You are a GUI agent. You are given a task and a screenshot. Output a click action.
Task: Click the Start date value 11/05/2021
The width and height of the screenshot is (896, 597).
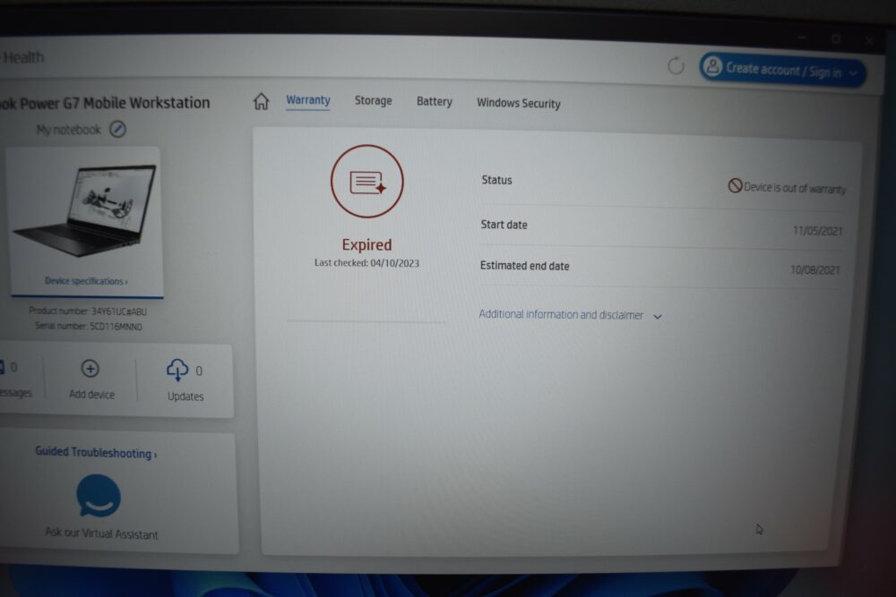point(817,231)
